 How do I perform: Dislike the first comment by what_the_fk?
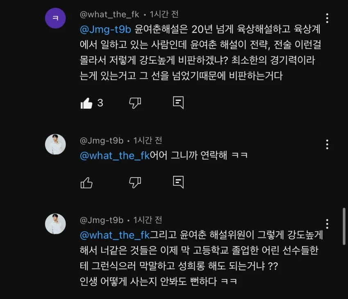135,103
